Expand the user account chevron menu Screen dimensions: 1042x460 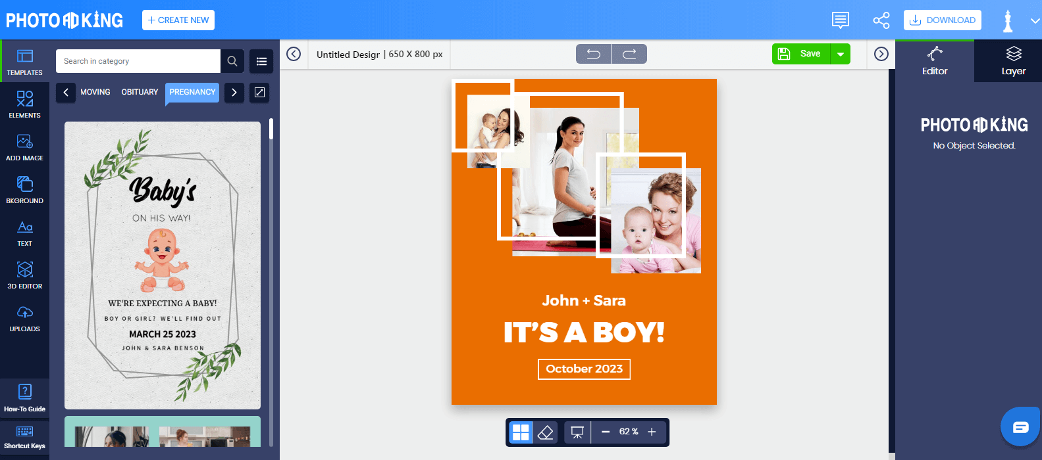pyautogui.click(x=1034, y=20)
